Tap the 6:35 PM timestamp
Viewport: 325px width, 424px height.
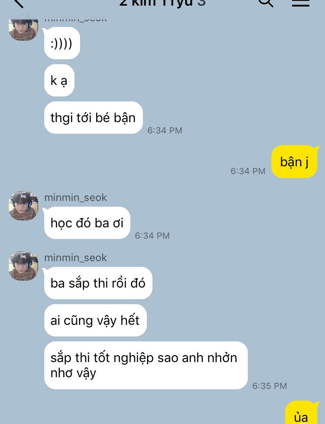point(270,386)
